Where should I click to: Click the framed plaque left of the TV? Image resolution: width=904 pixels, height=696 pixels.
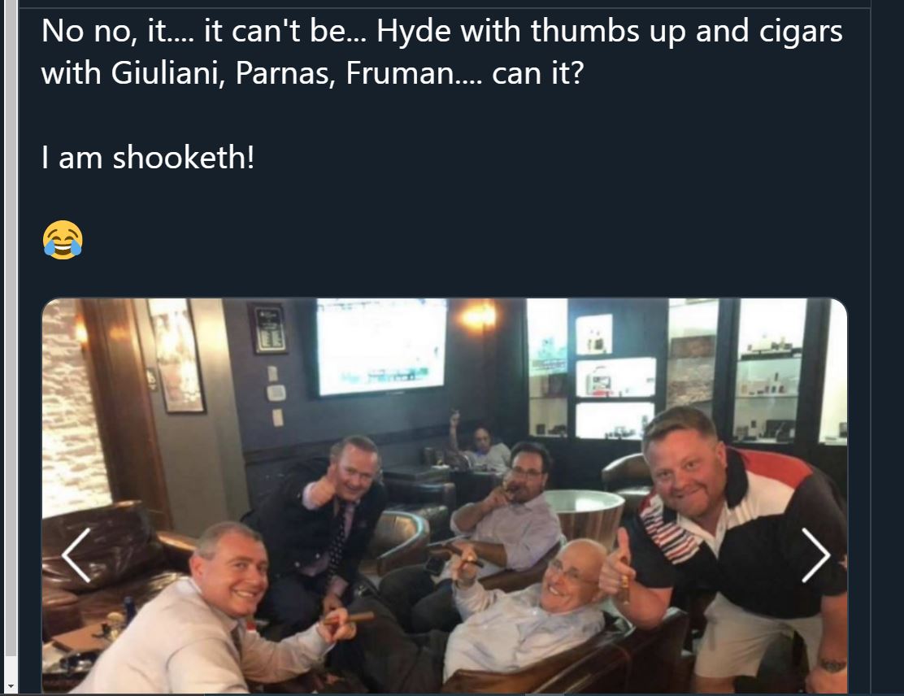(268, 328)
